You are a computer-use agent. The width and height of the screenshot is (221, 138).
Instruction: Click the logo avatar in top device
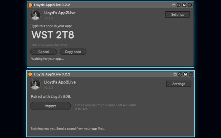coord(35,15)
